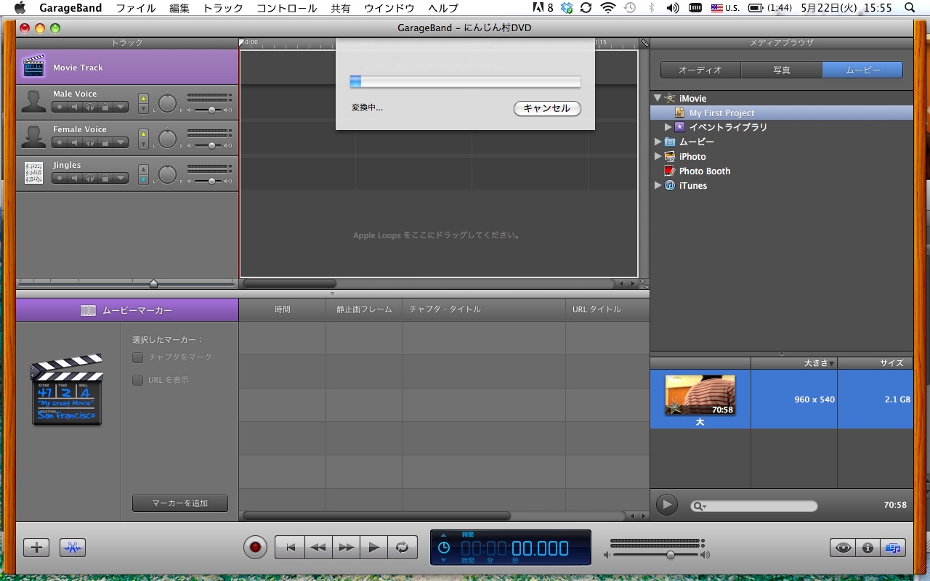This screenshot has height=581, width=930.
Task: Adjust the master volume slider
Action: click(x=671, y=555)
